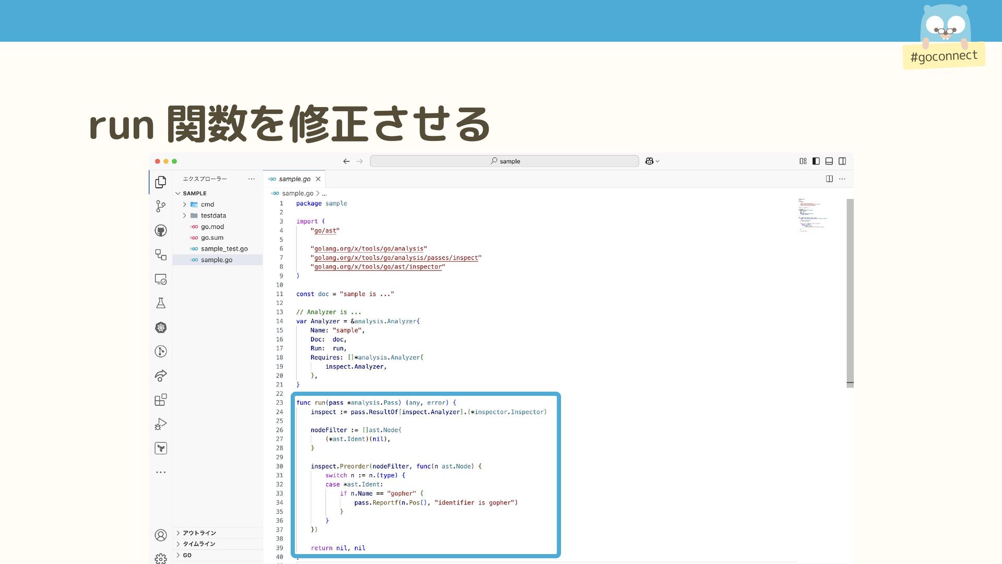Open the Kubernetes helm icon
1002x564 pixels.
click(x=161, y=327)
